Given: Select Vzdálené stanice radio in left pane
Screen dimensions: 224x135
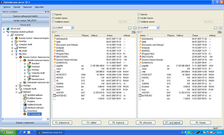Looking at the screenshot, I should click(x=53, y=22).
